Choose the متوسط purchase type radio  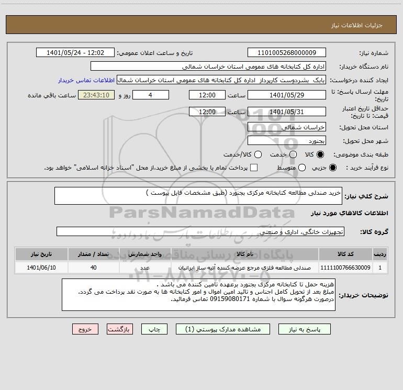[x=302, y=168]
